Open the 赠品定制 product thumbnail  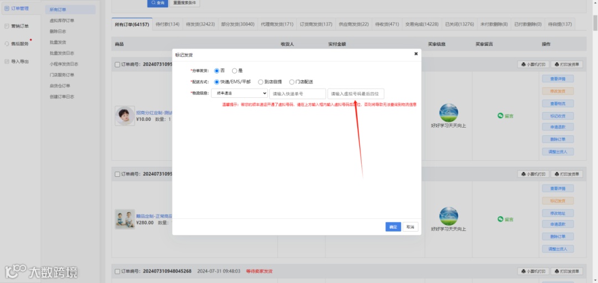coord(125,219)
